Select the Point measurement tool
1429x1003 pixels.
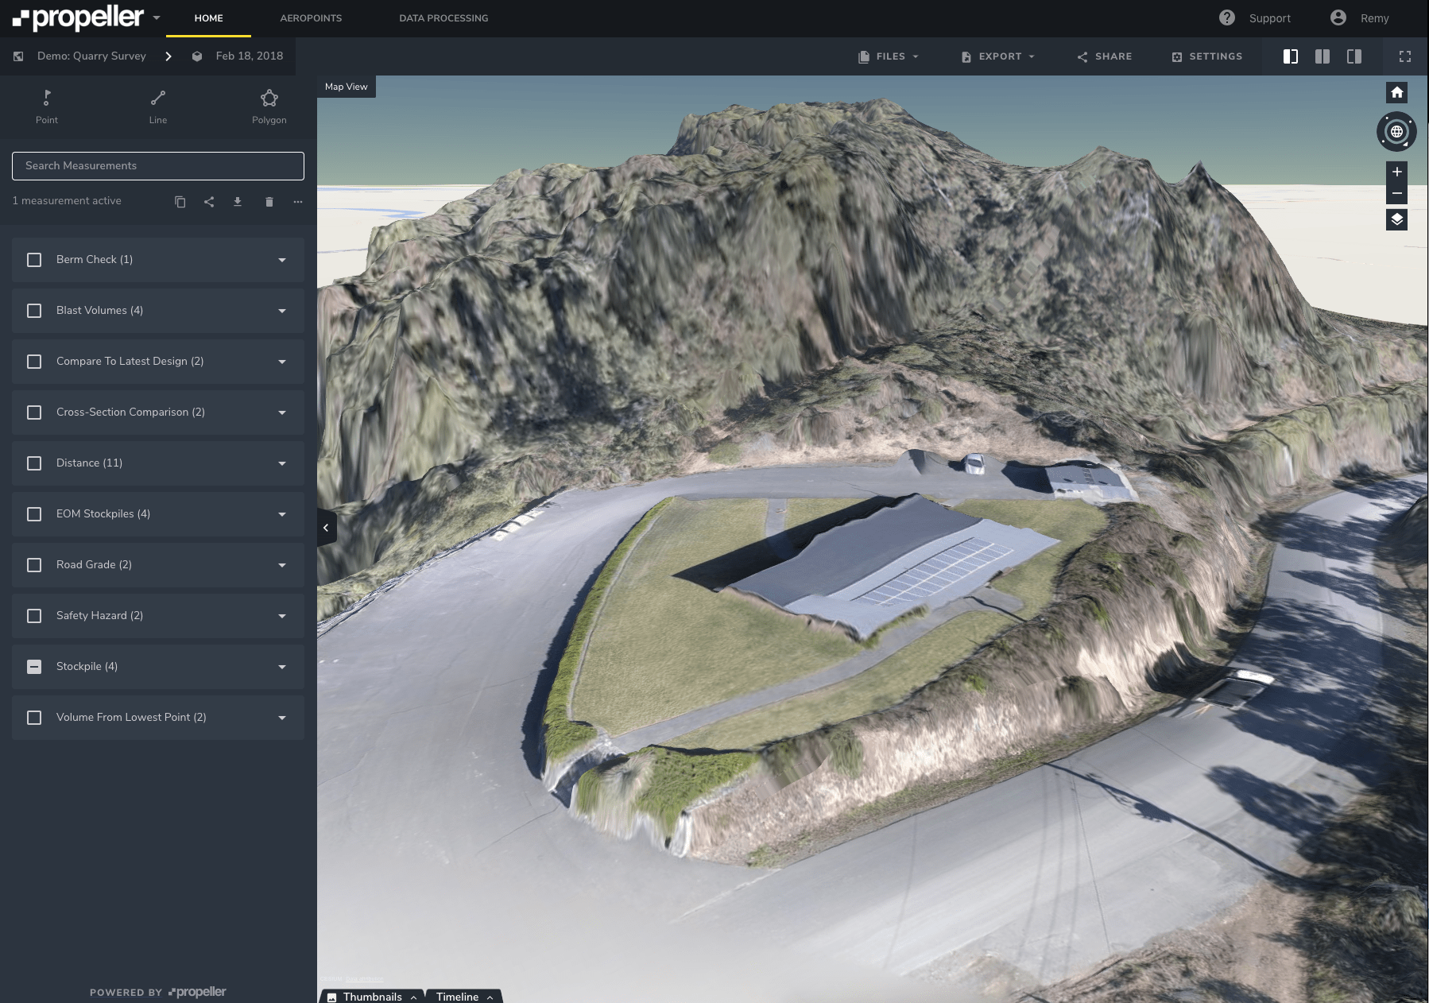click(x=47, y=106)
